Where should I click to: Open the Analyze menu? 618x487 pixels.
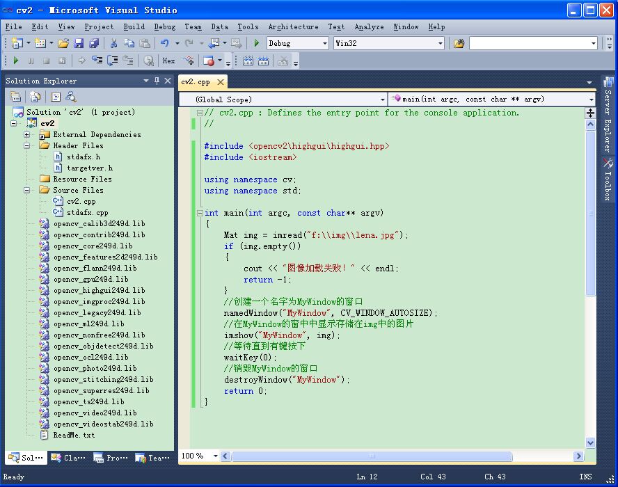click(x=369, y=27)
